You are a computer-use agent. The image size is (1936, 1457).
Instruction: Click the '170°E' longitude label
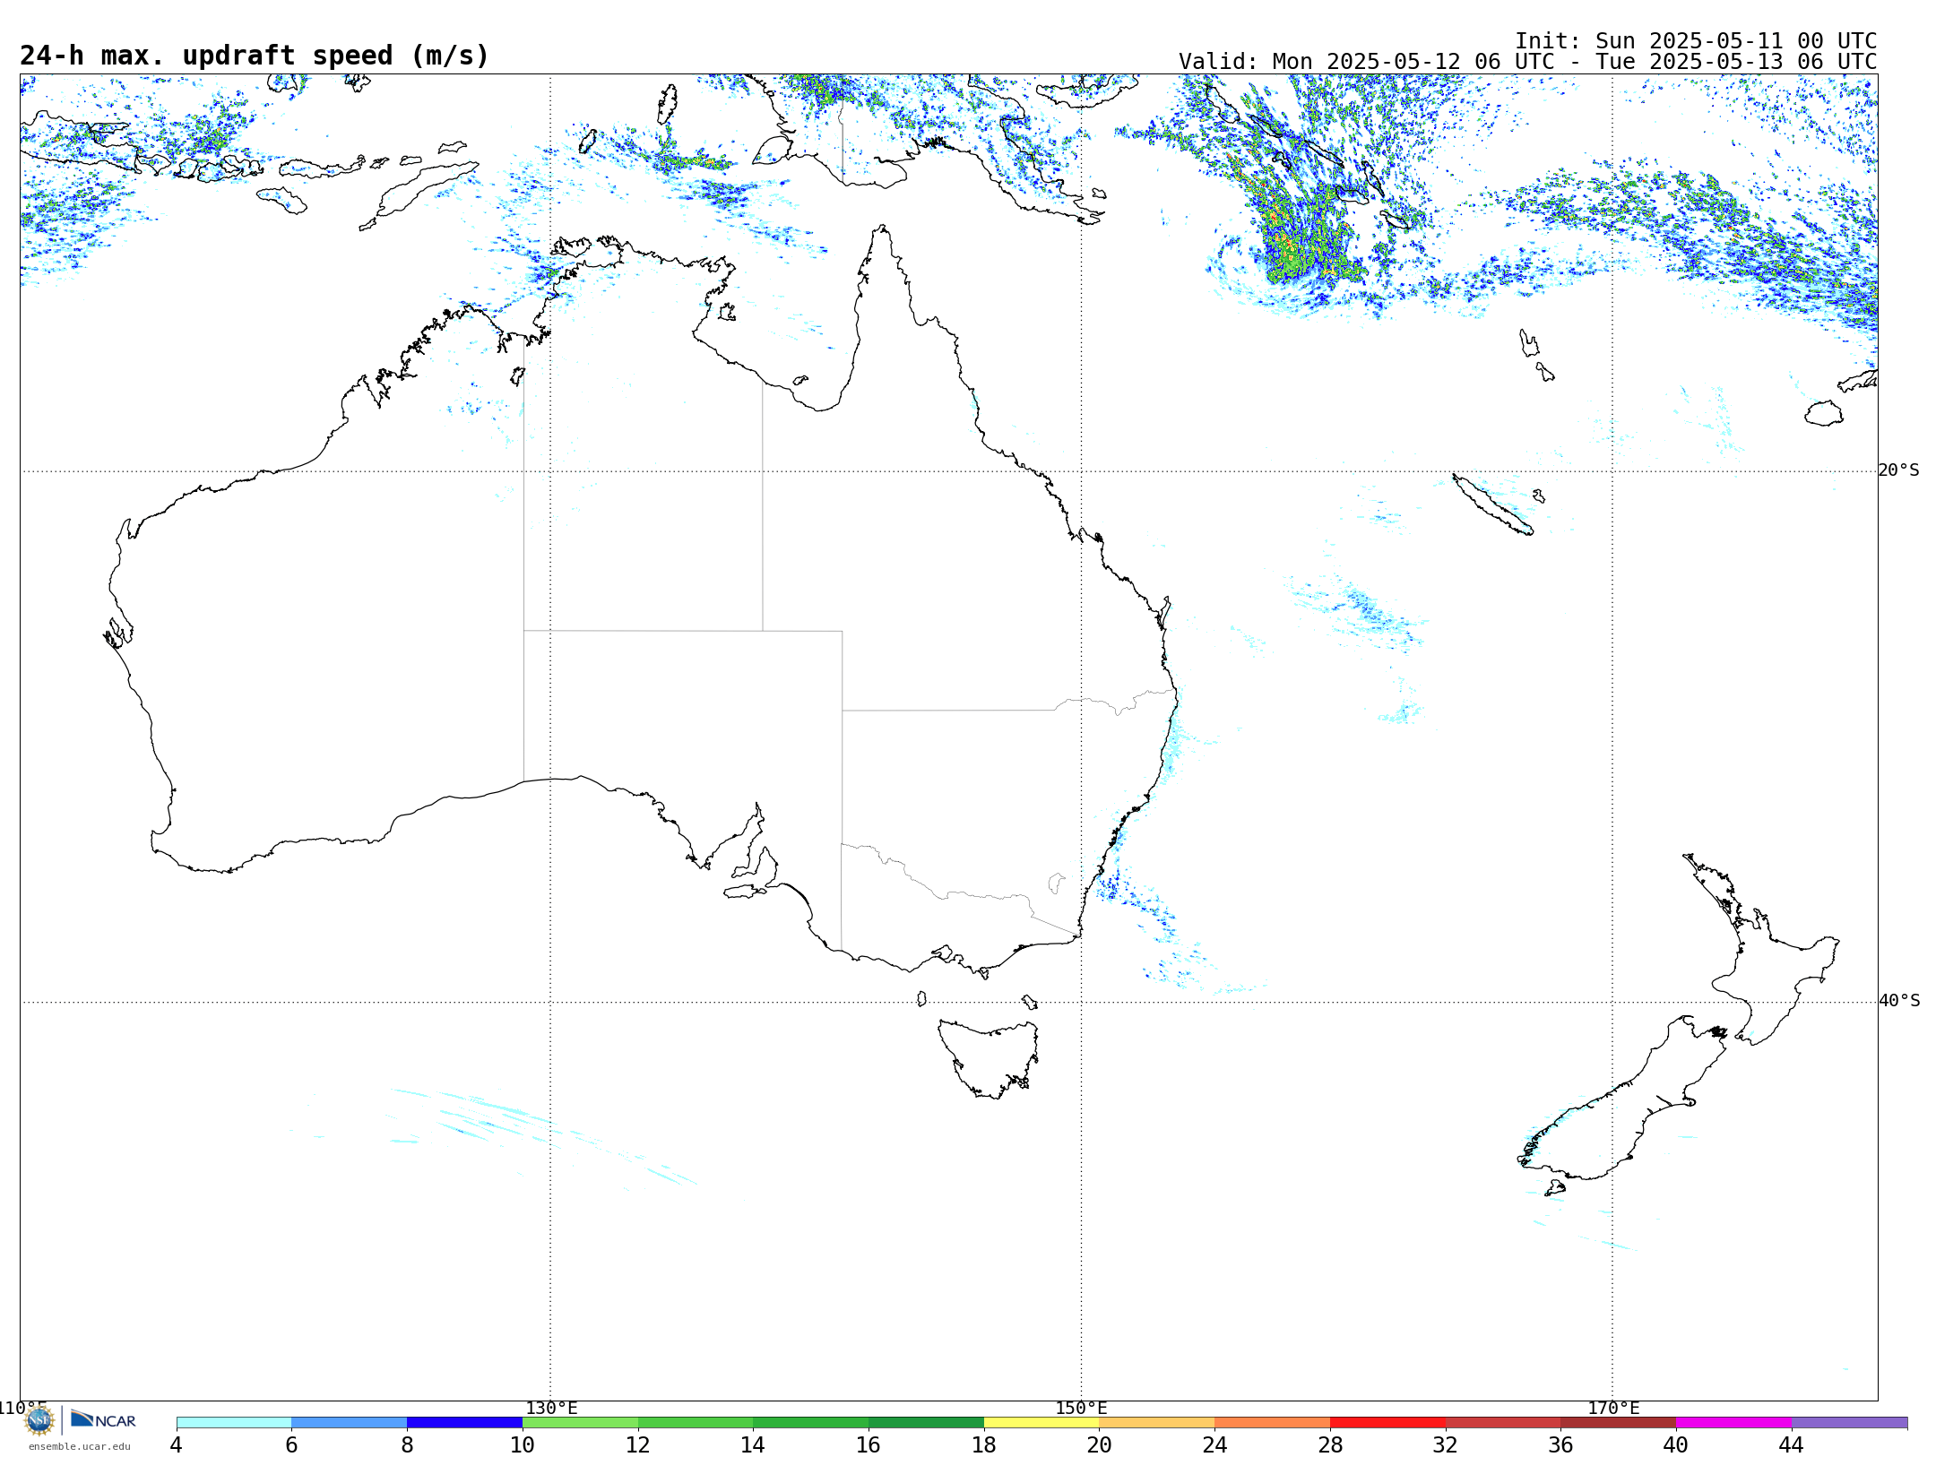point(1613,1408)
